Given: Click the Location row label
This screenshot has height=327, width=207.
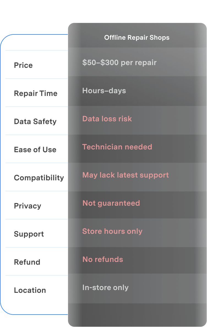Looking at the screenshot, I should [30, 290].
